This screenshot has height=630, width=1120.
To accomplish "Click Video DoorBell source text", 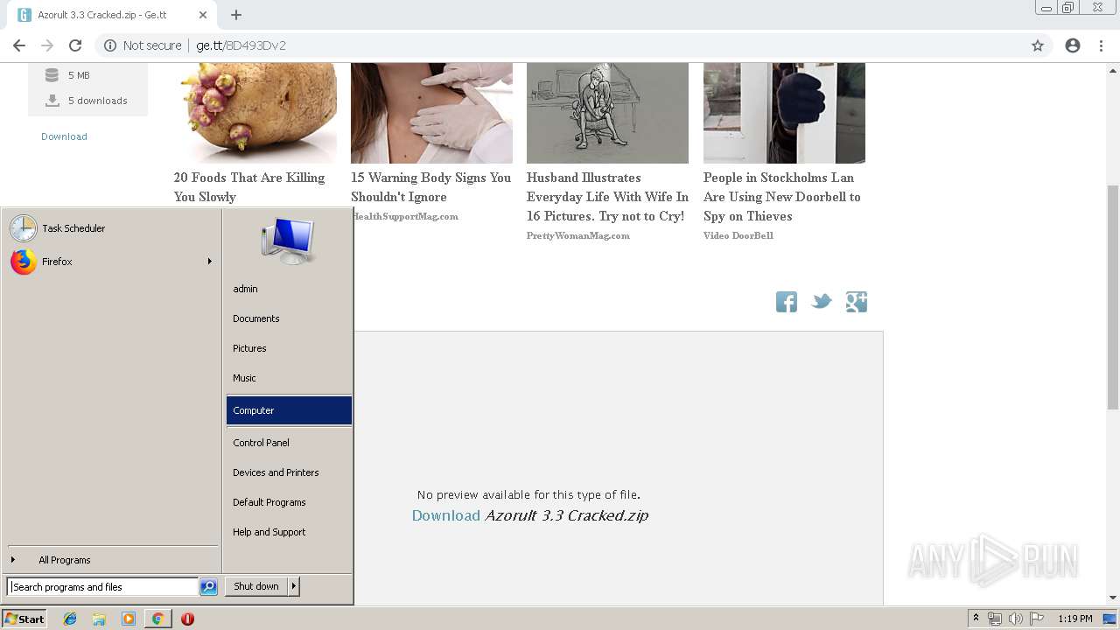I will pyautogui.click(x=738, y=235).
